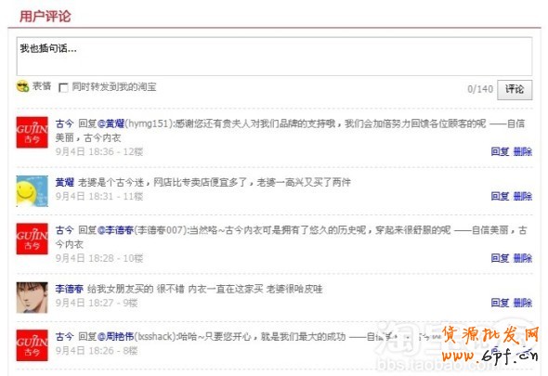Enable 同时转发到我的淘宝 checkbox
Viewport: 548px width, 376px height.
coord(63,87)
